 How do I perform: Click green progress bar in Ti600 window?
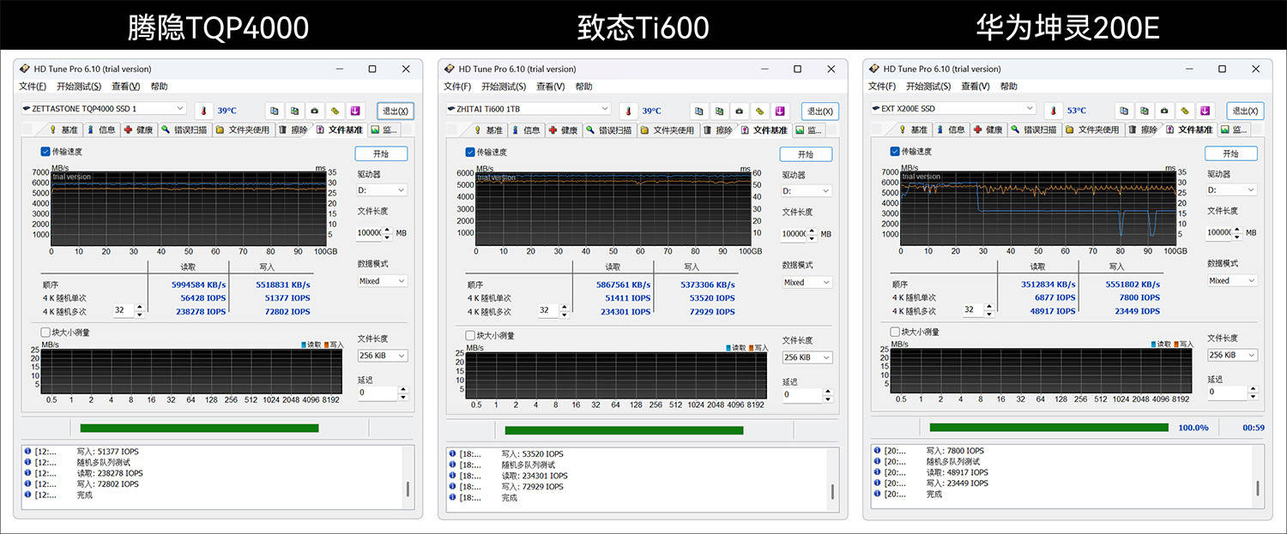point(624,430)
